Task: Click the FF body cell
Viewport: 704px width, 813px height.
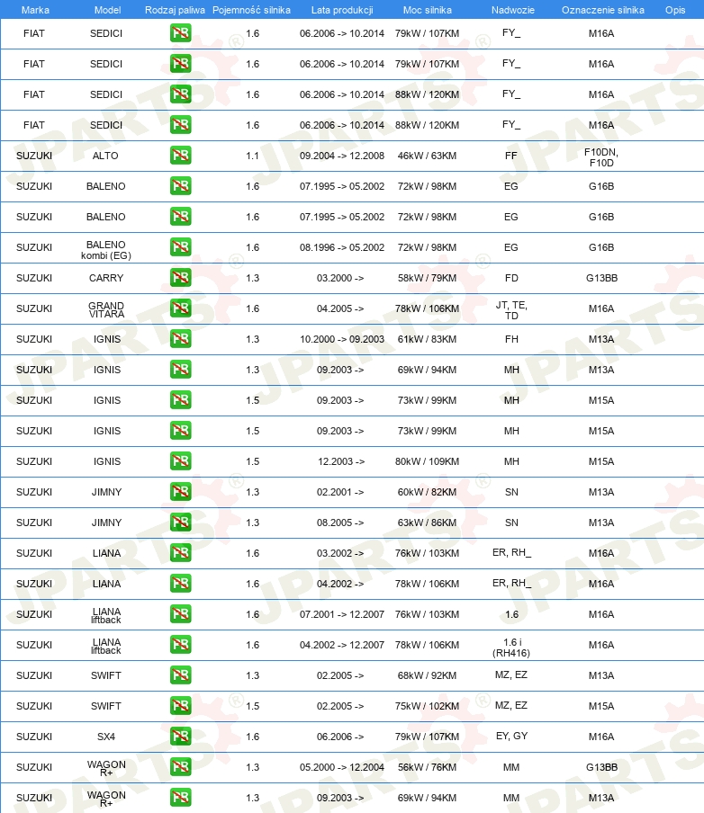Action: 510,156
